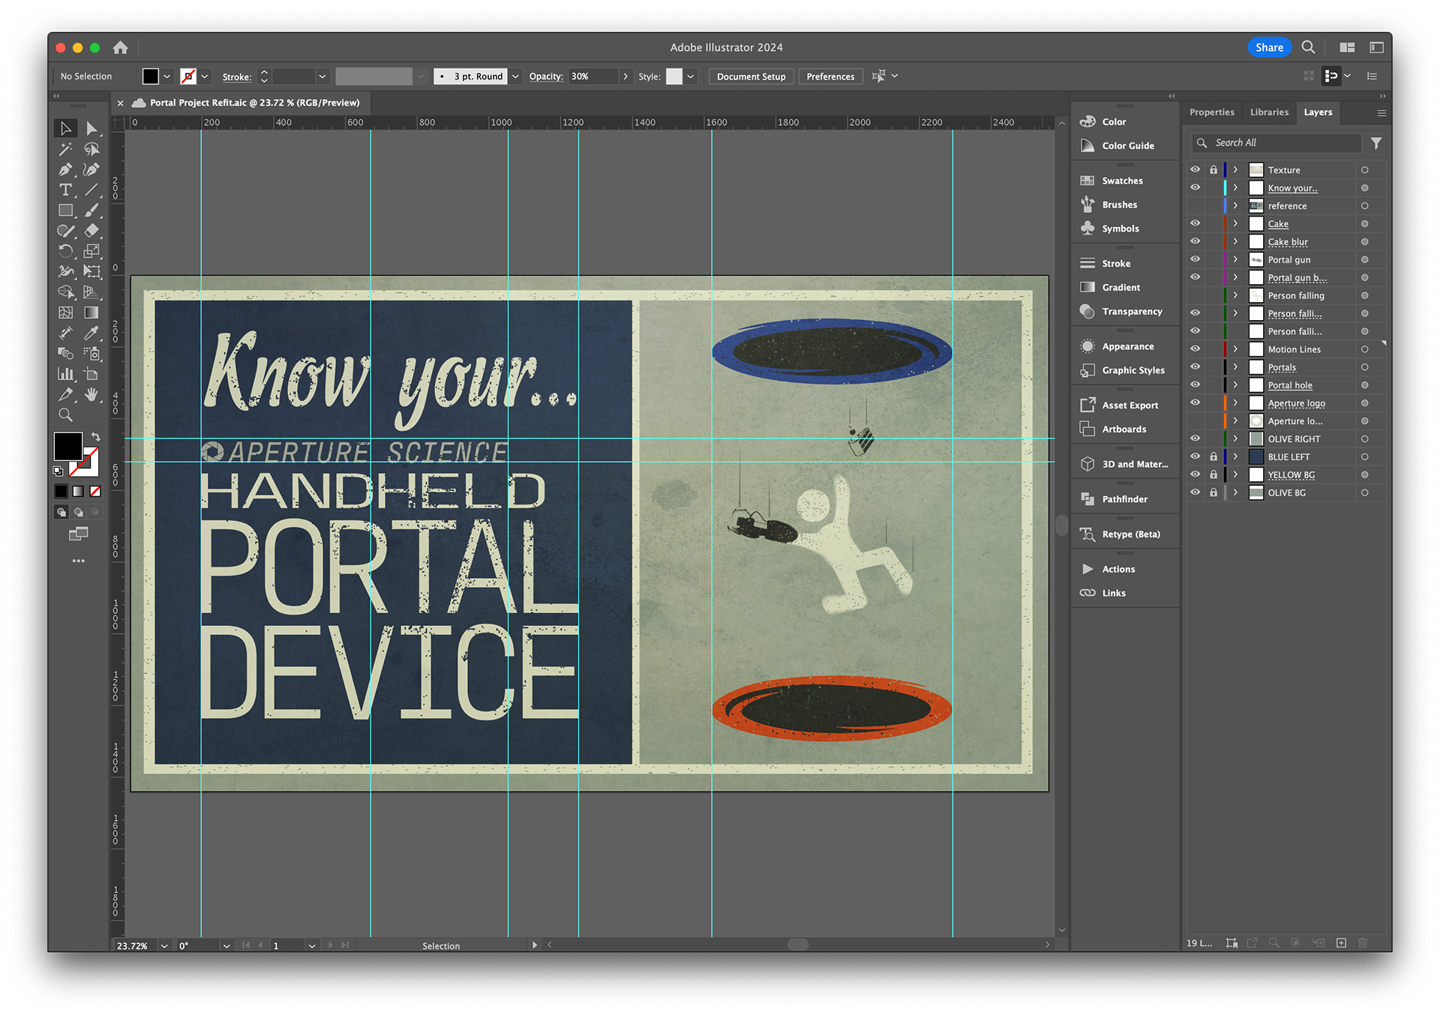Open the Swatches panel

point(1122,181)
